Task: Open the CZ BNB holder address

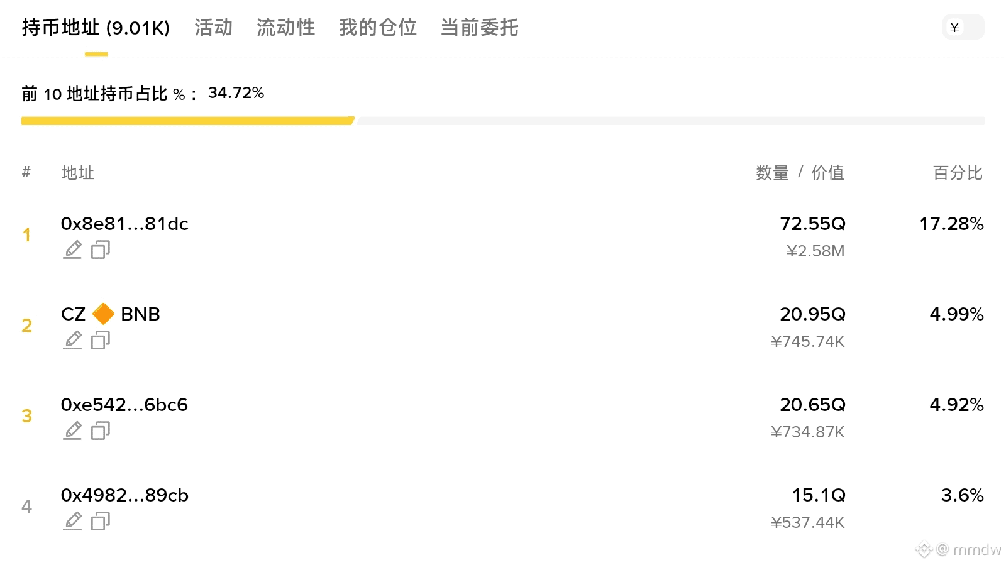Action: 111,314
